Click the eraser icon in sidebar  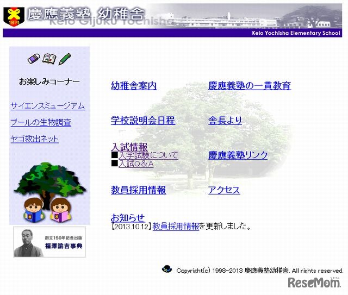pyautogui.click(x=34, y=59)
